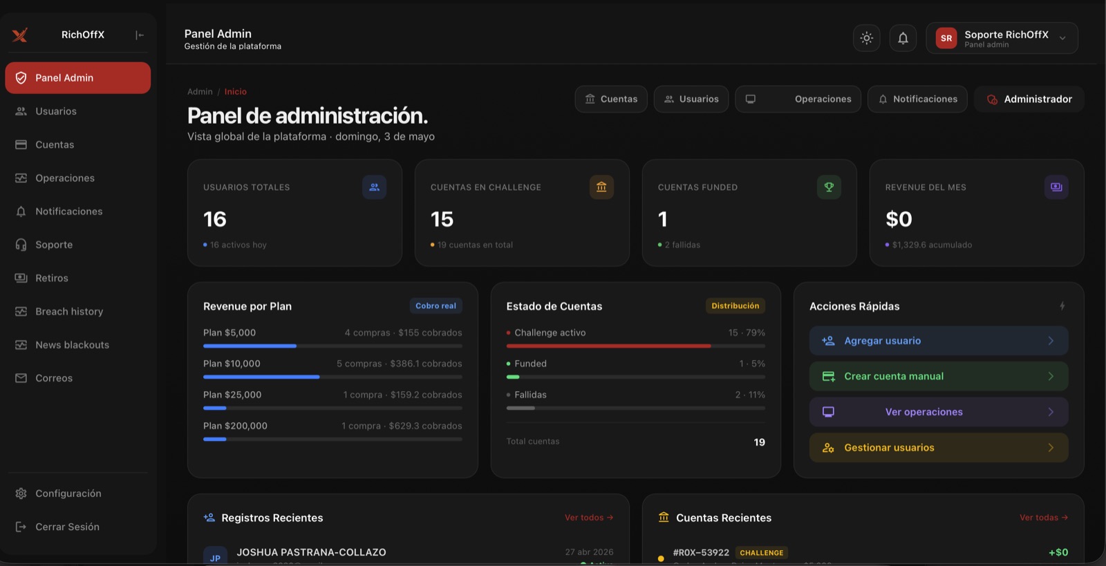Click the Cuentas en Challenge bank icon

click(x=601, y=187)
